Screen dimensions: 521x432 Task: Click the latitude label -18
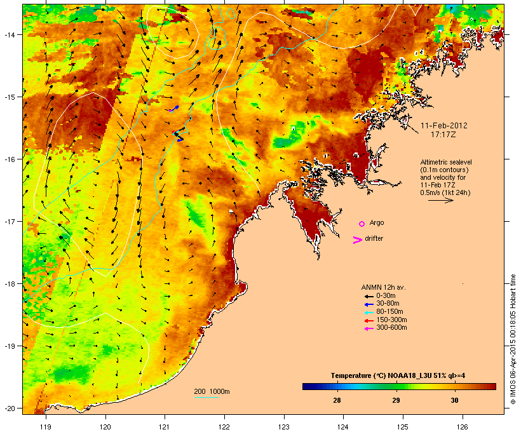pos(9,284)
